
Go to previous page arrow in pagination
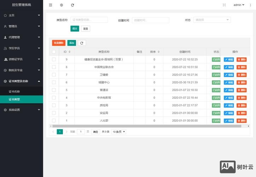[53, 132]
